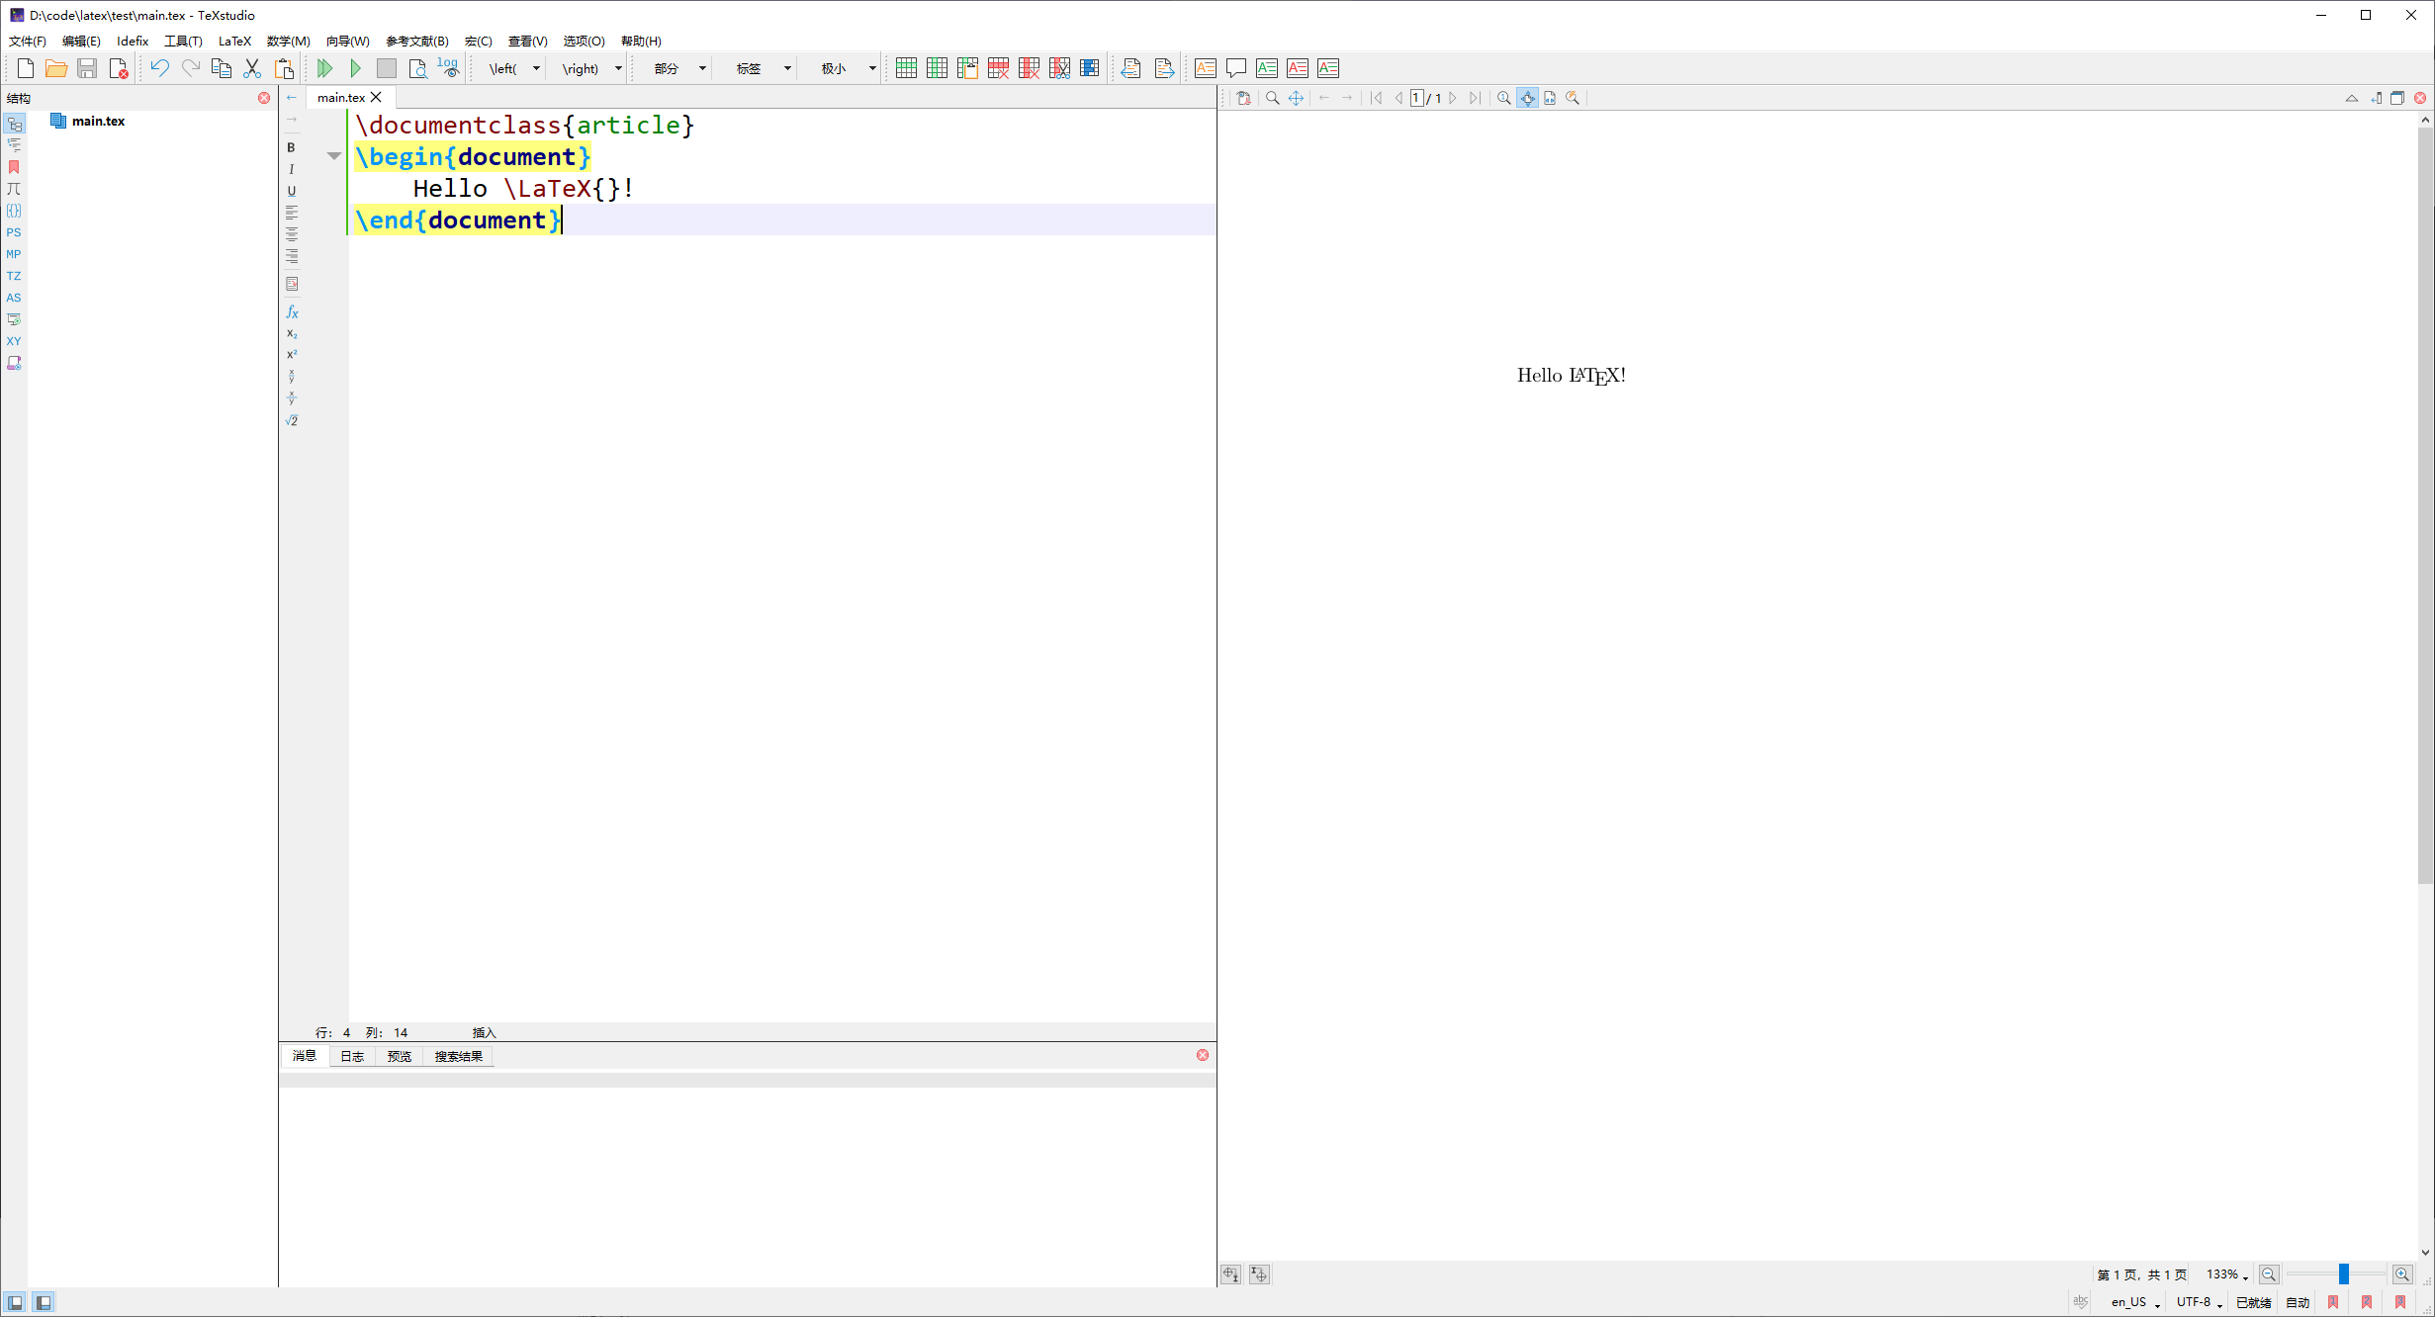Image resolution: width=2435 pixels, height=1317 pixels.
Task: Open the 133% zoom level dropdown
Action: tap(2225, 1274)
